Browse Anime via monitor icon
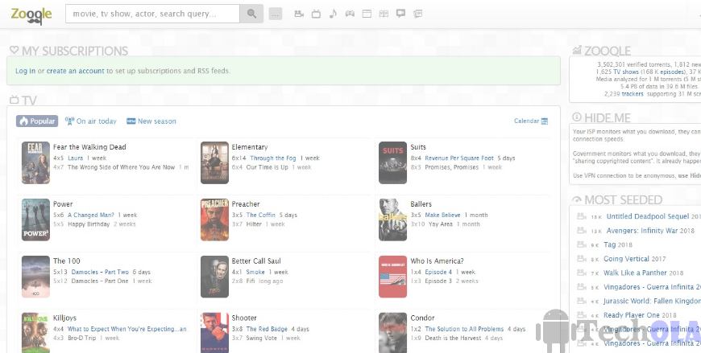The width and height of the screenshot is (701, 353). (400, 14)
